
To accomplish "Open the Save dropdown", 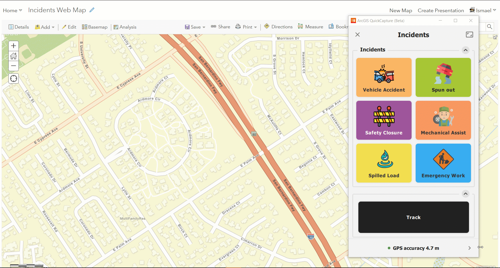I will [204, 27].
